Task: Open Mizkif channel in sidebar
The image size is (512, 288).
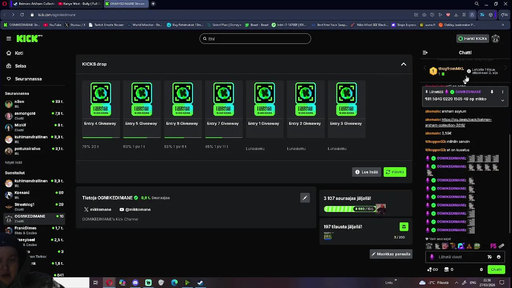Action: (34, 127)
